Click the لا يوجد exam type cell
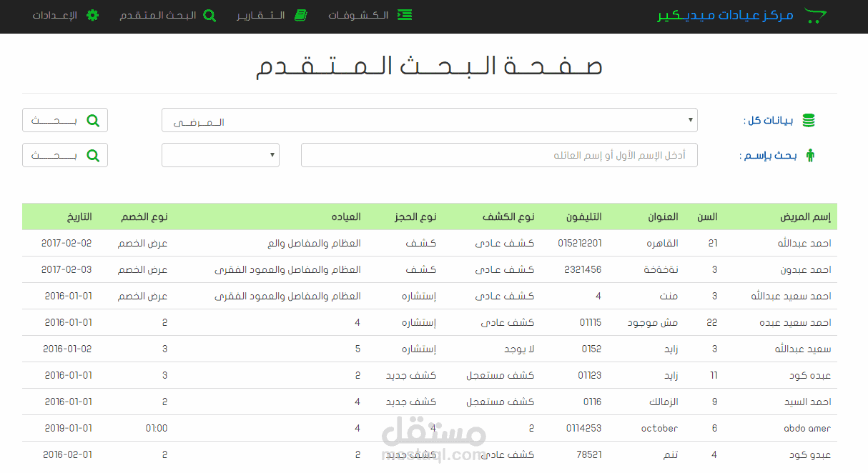The height and width of the screenshot is (473, 868). click(518, 349)
